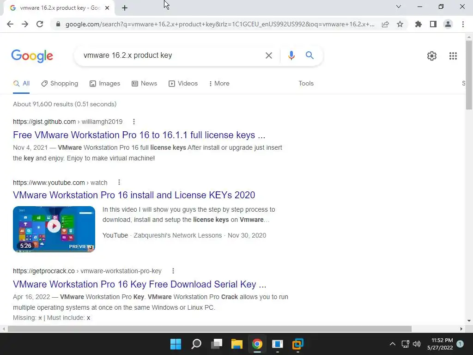This screenshot has width=473, height=355.
Task: Show hidden system tray icons
Action: click(393, 344)
